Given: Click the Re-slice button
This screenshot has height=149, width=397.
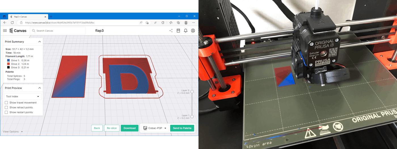Looking at the screenshot, I should pyautogui.click(x=112, y=128).
